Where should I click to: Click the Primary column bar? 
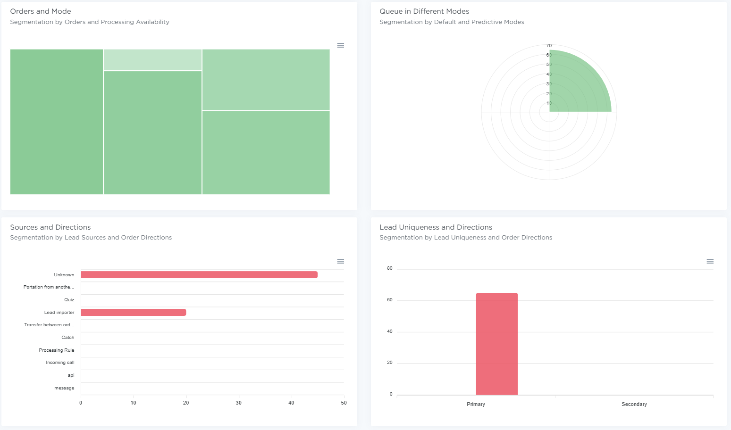point(496,344)
